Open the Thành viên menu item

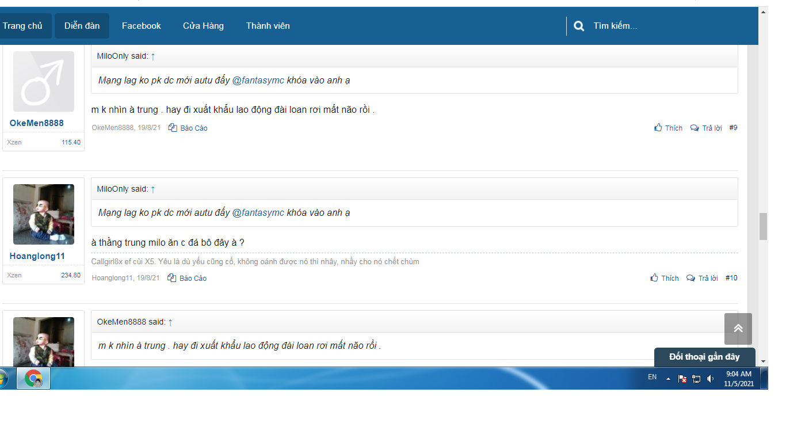[268, 26]
